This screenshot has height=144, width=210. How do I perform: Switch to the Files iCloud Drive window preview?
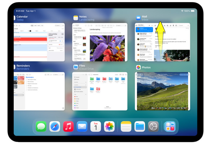(100, 91)
